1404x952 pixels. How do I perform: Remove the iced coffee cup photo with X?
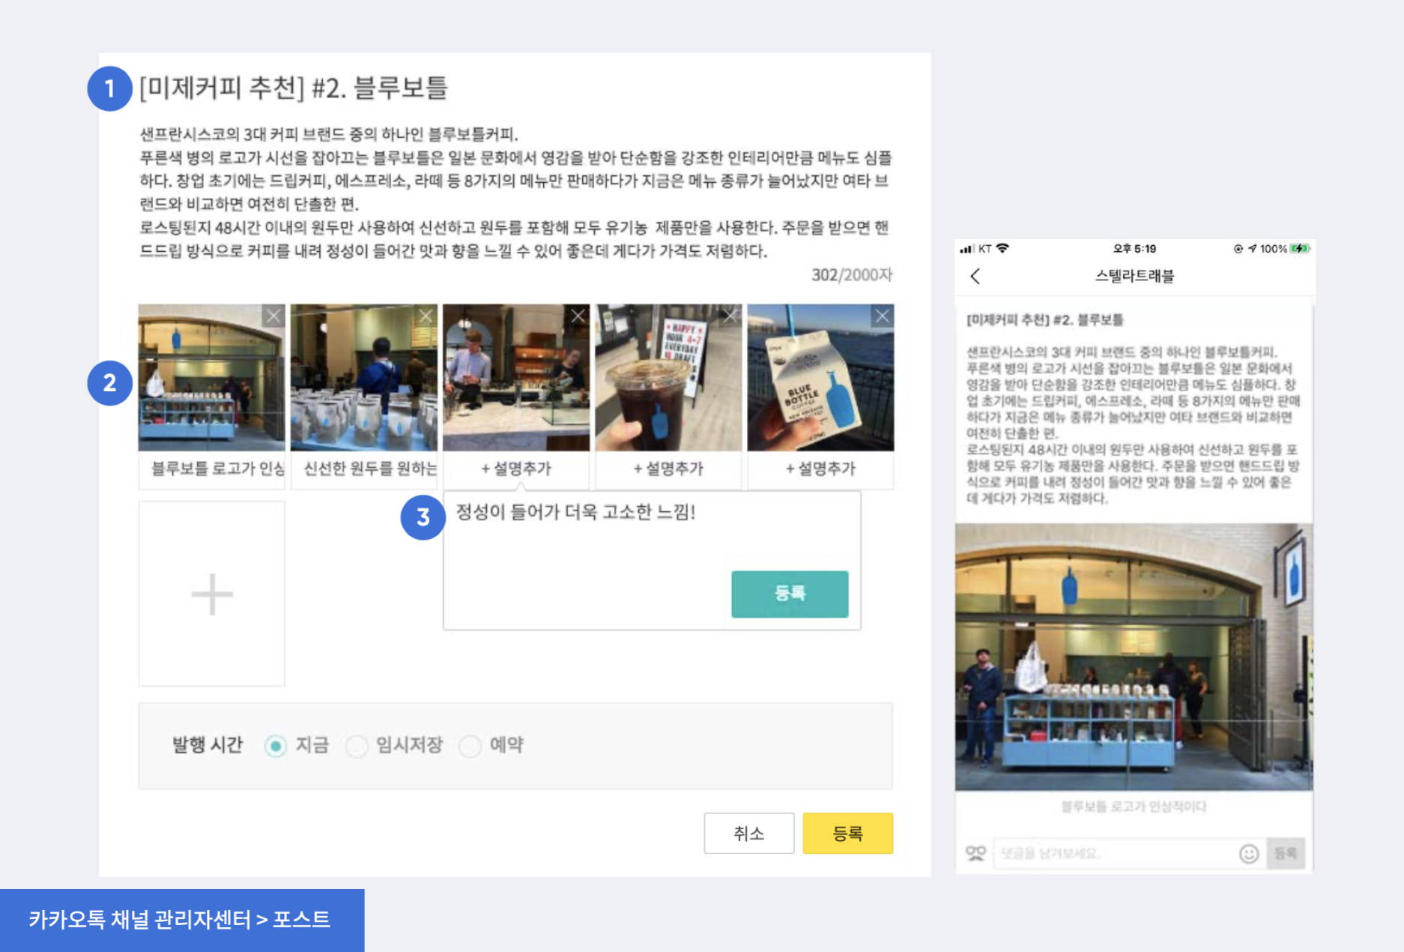730,316
